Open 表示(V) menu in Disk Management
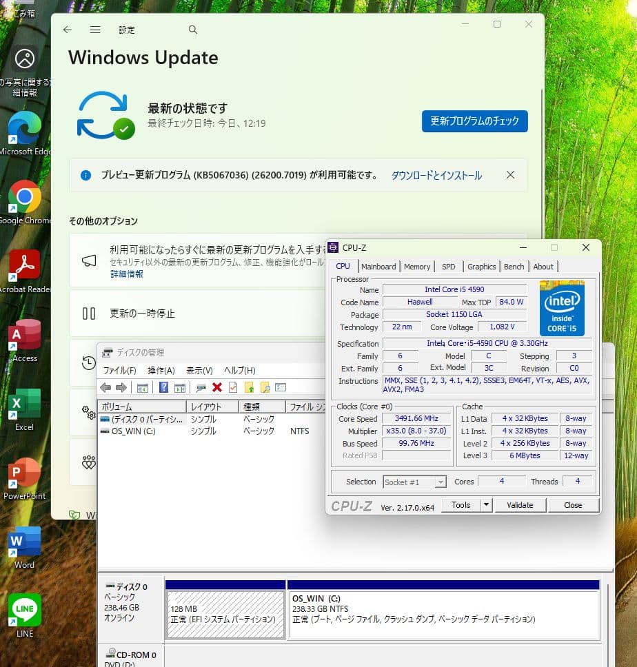Viewport: 637px width, 667px height. [199, 371]
